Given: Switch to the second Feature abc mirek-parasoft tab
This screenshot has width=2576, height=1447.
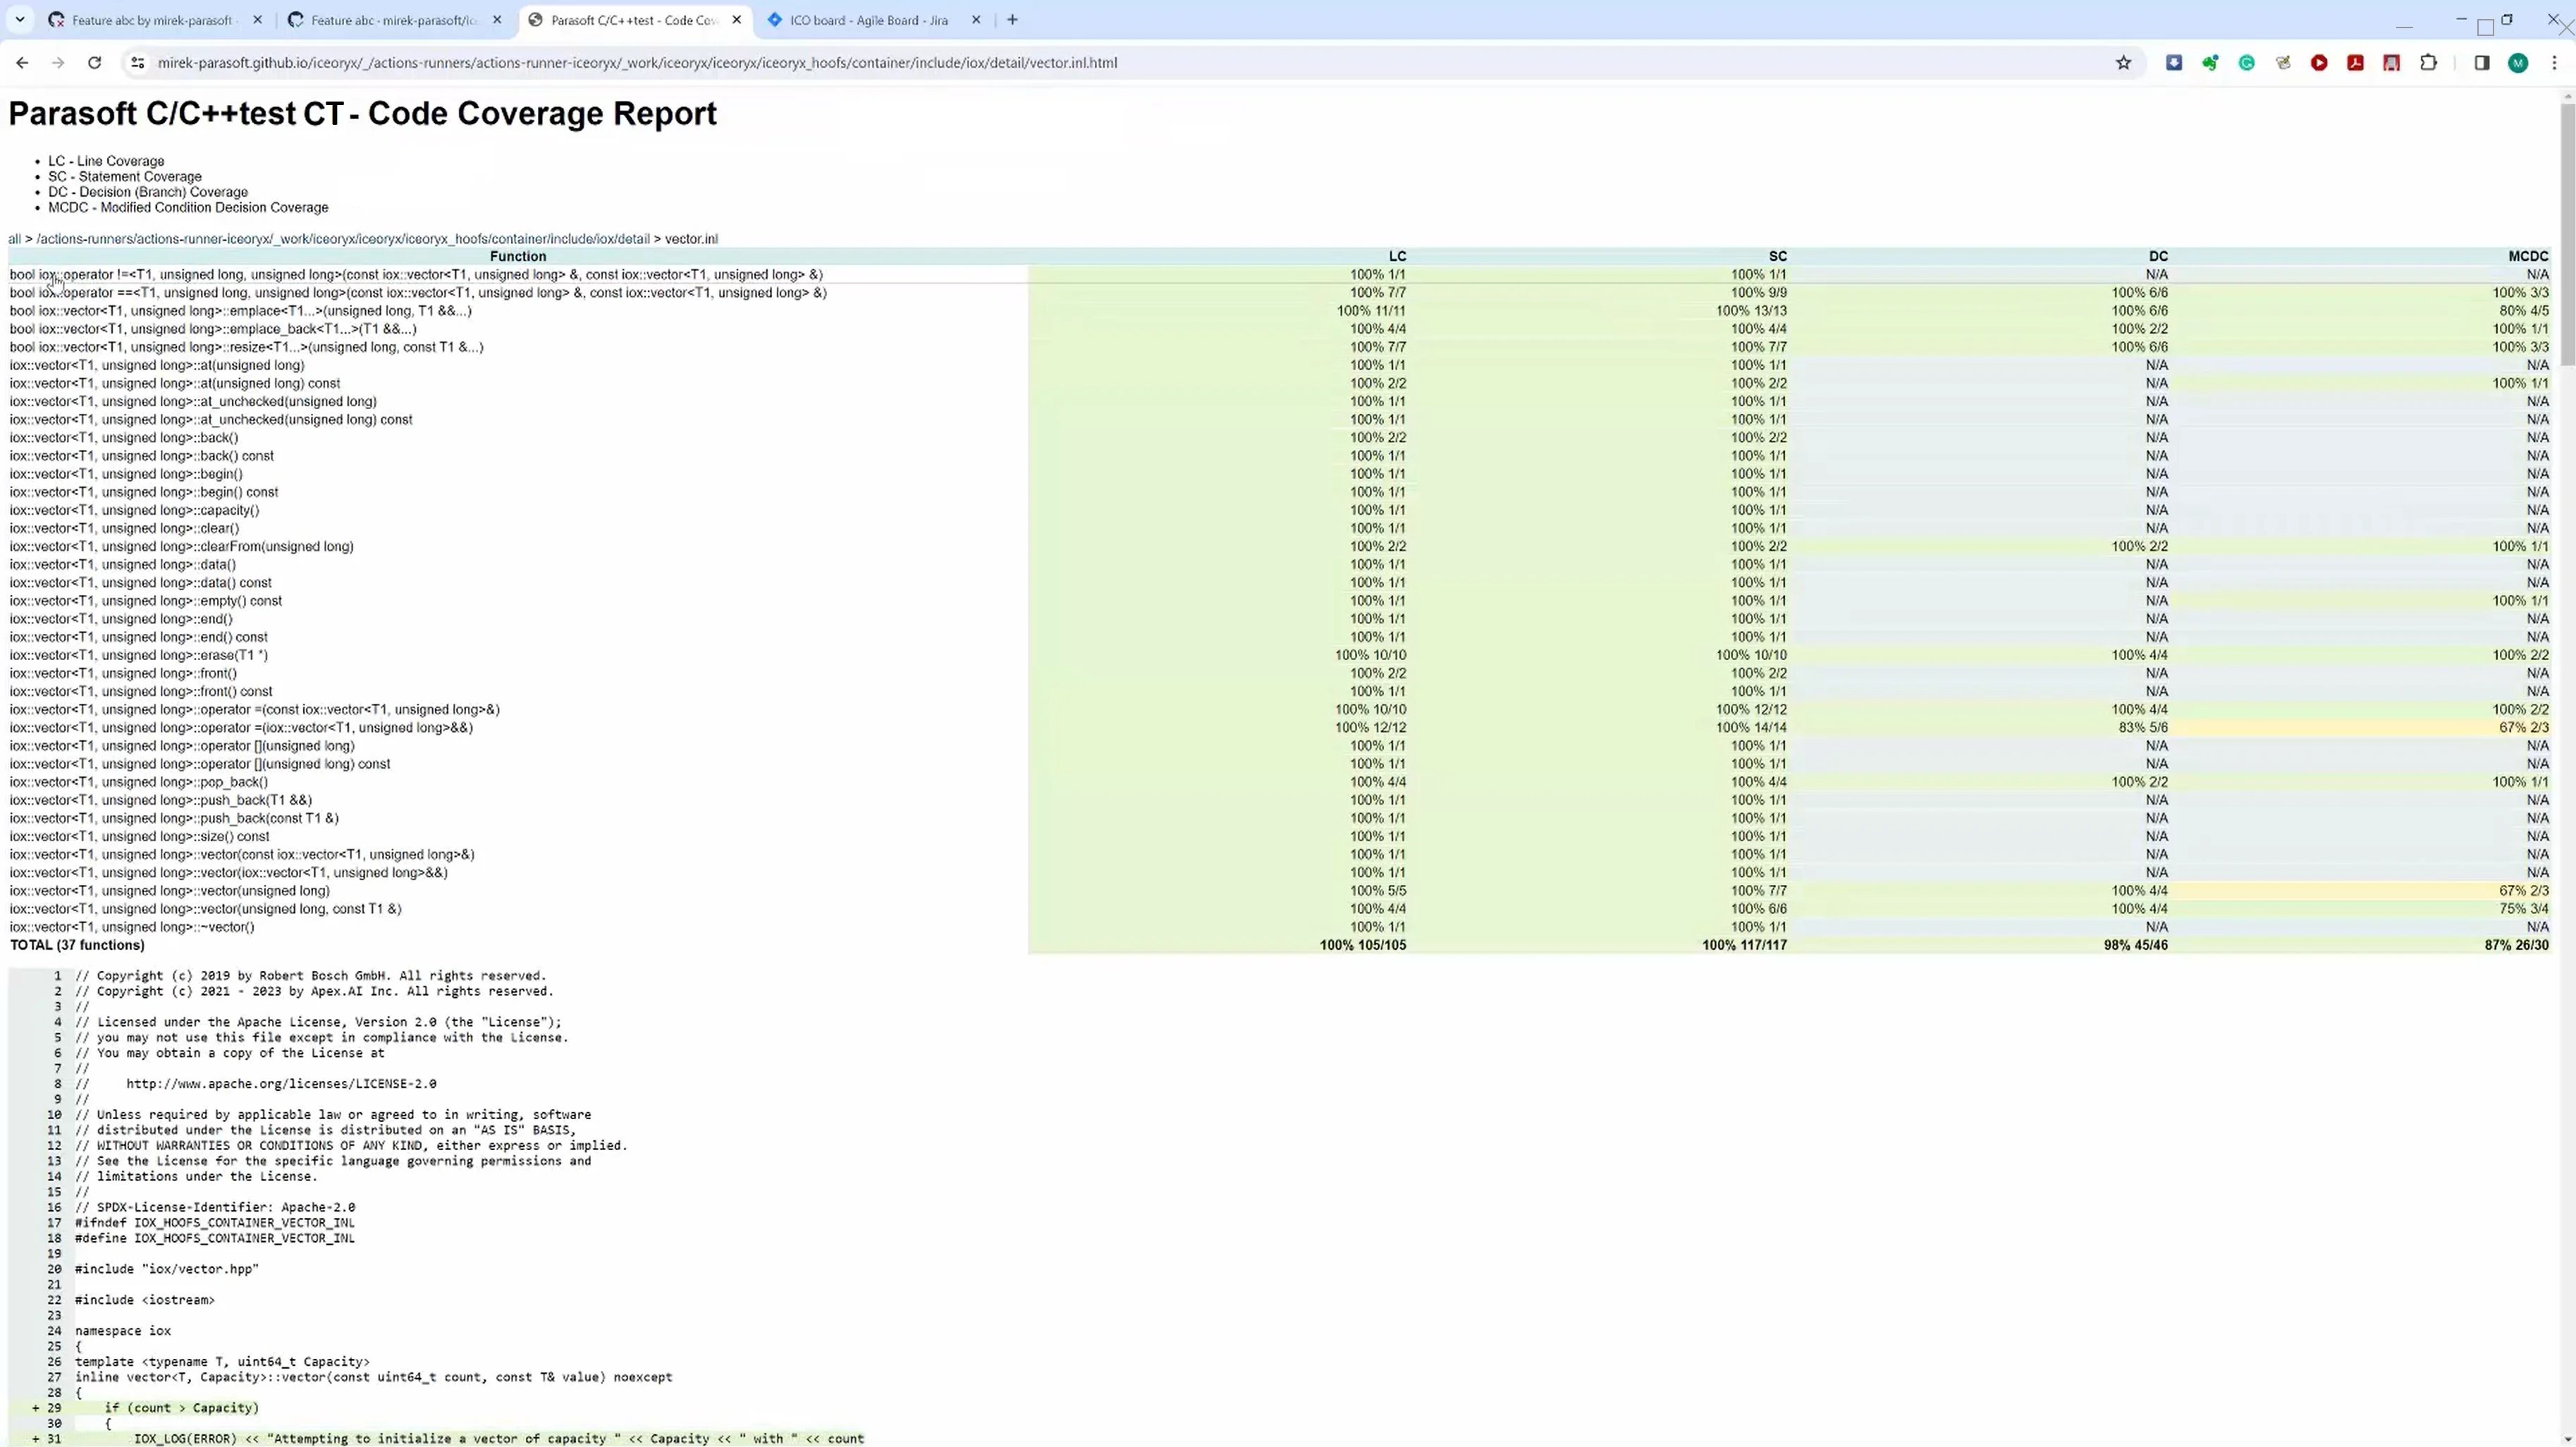Looking at the screenshot, I should [x=395, y=20].
